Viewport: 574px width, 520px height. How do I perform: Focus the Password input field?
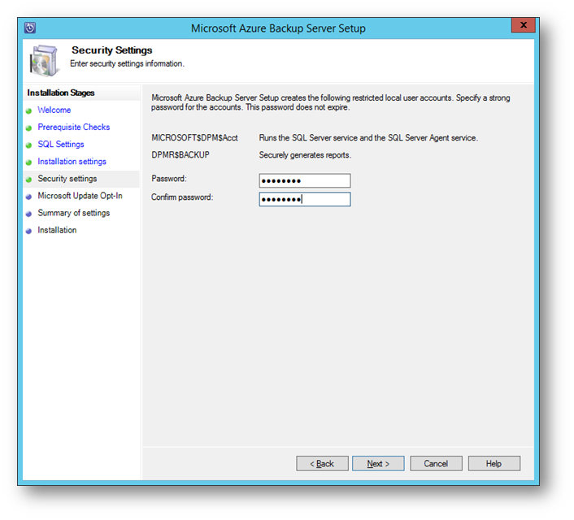305,180
